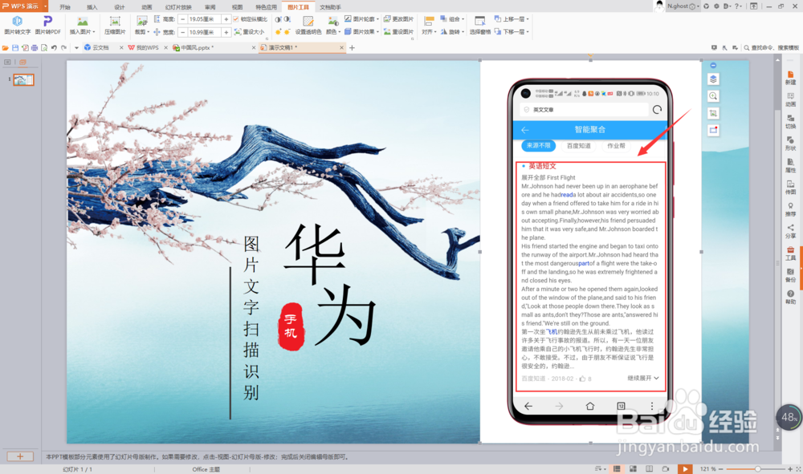803x474 pixels.
Task: Open the 工具 toolbox in right sidebar
Action: (790, 253)
